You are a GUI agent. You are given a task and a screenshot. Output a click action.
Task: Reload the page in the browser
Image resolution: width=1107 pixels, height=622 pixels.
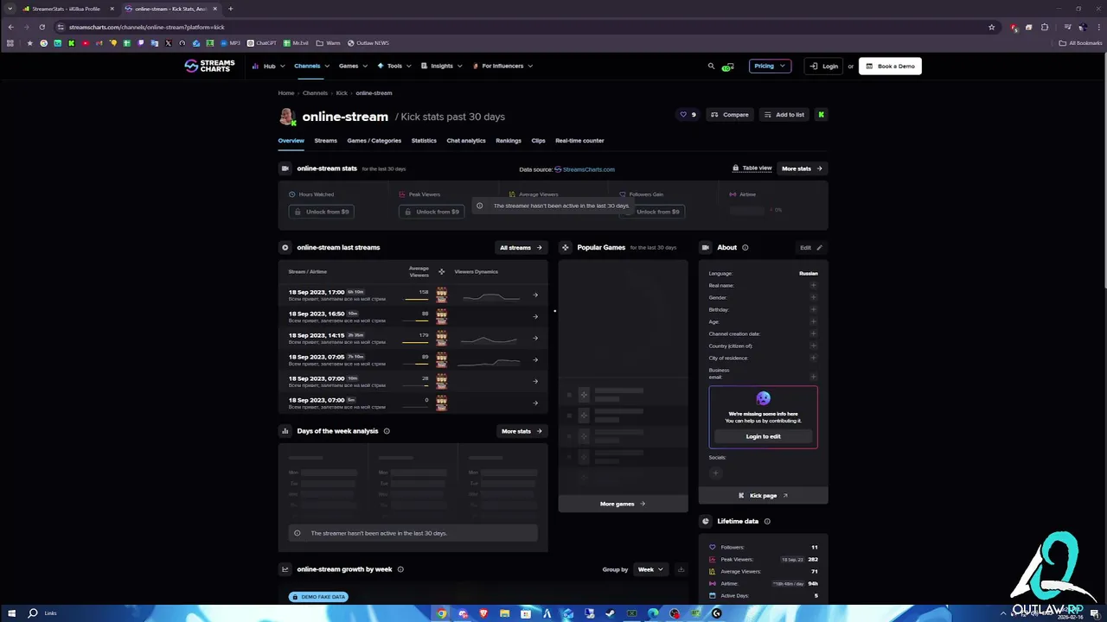click(x=42, y=27)
